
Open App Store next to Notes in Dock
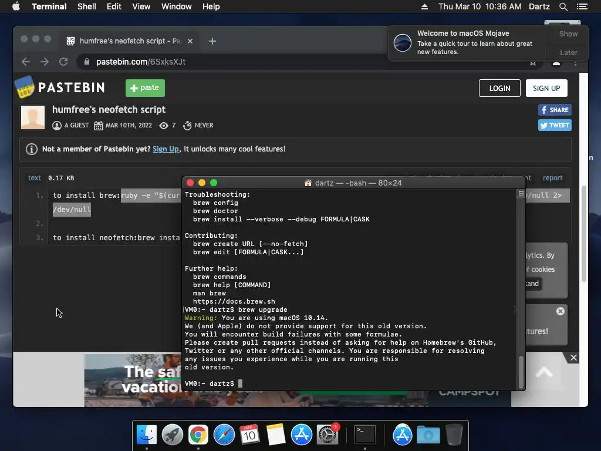click(x=301, y=435)
